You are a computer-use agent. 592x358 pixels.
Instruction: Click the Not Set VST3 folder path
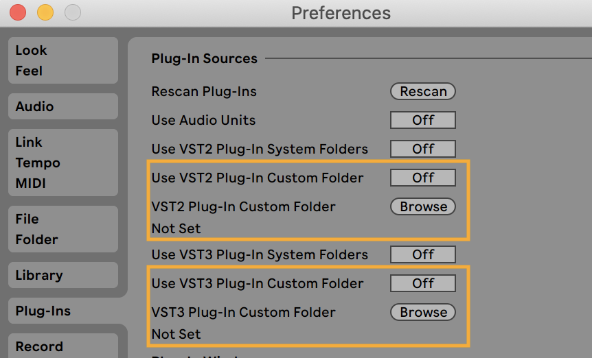[177, 334]
